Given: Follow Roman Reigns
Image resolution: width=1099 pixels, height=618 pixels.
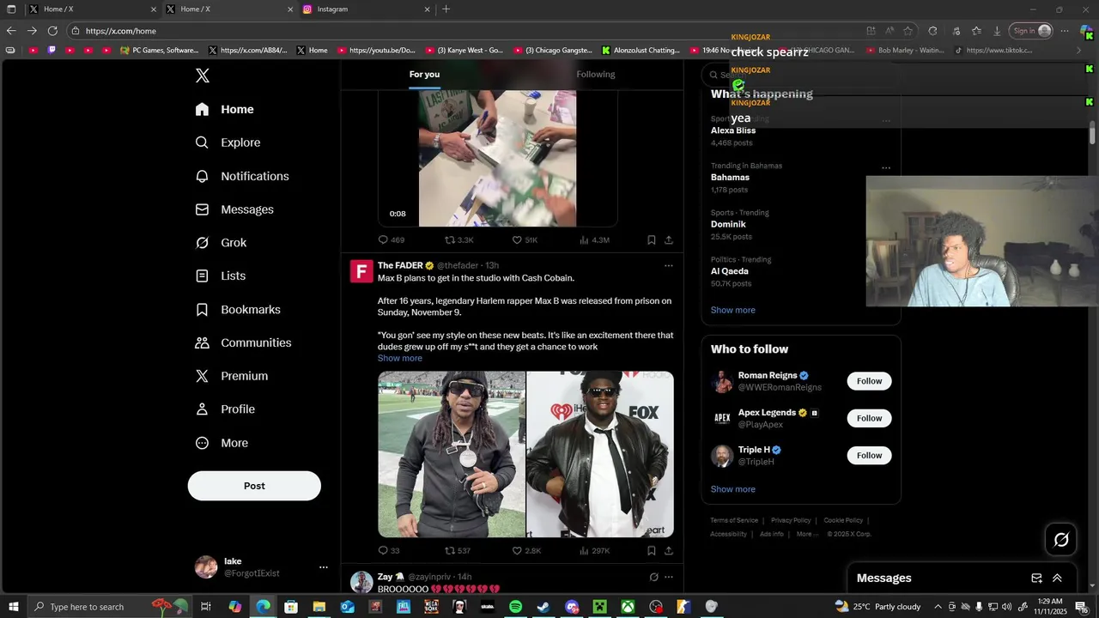Looking at the screenshot, I should [869, 381].
